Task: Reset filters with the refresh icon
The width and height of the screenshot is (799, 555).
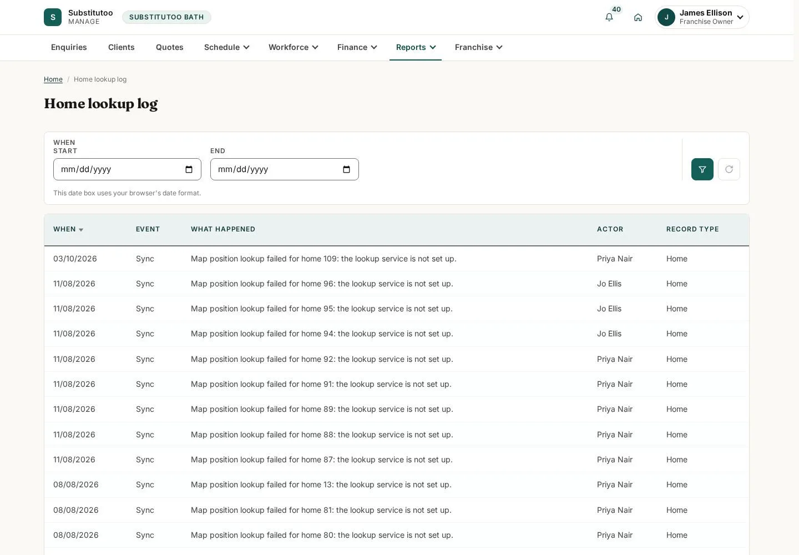Action: pyautogui.click(x=729, y=169)
